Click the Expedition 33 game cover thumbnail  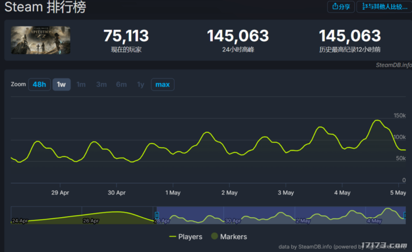41,41
